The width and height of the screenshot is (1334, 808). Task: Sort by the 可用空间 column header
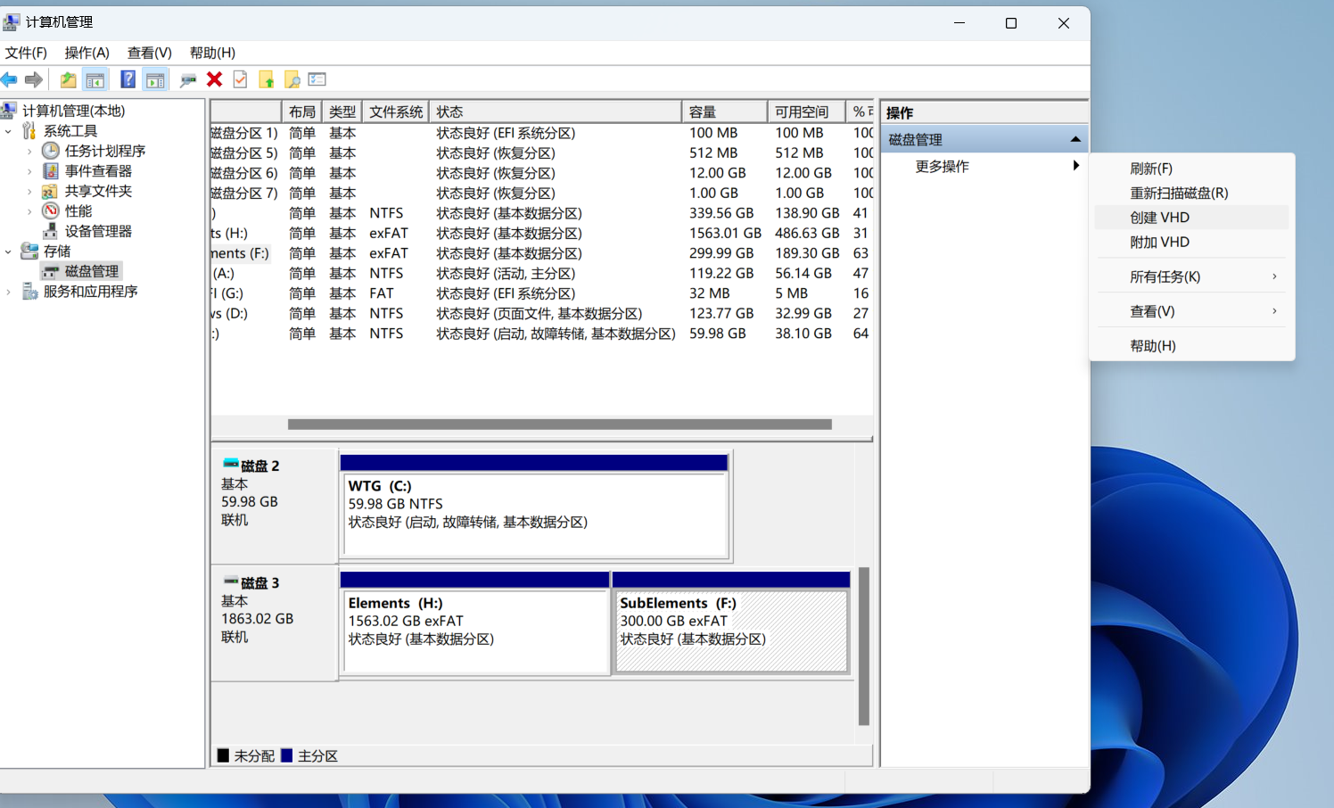click(806, 111)
